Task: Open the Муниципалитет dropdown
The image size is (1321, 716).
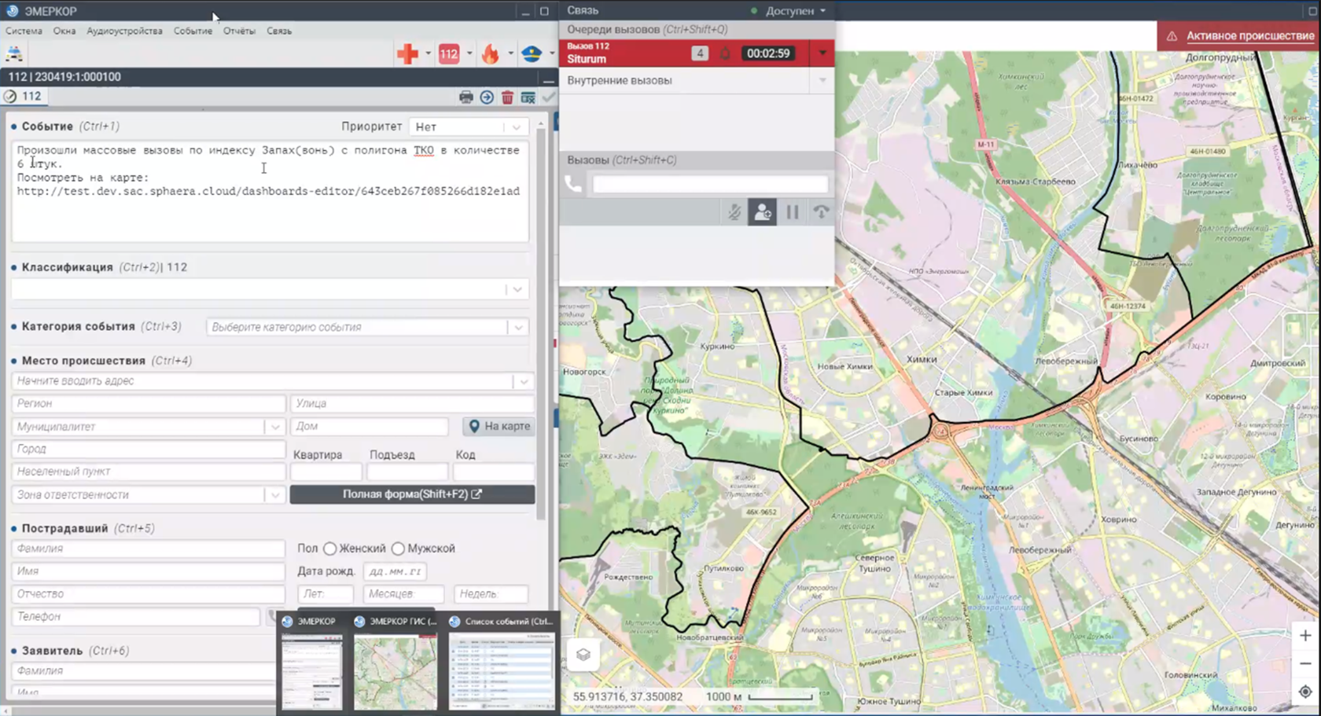Action: [x=275, y=427]
